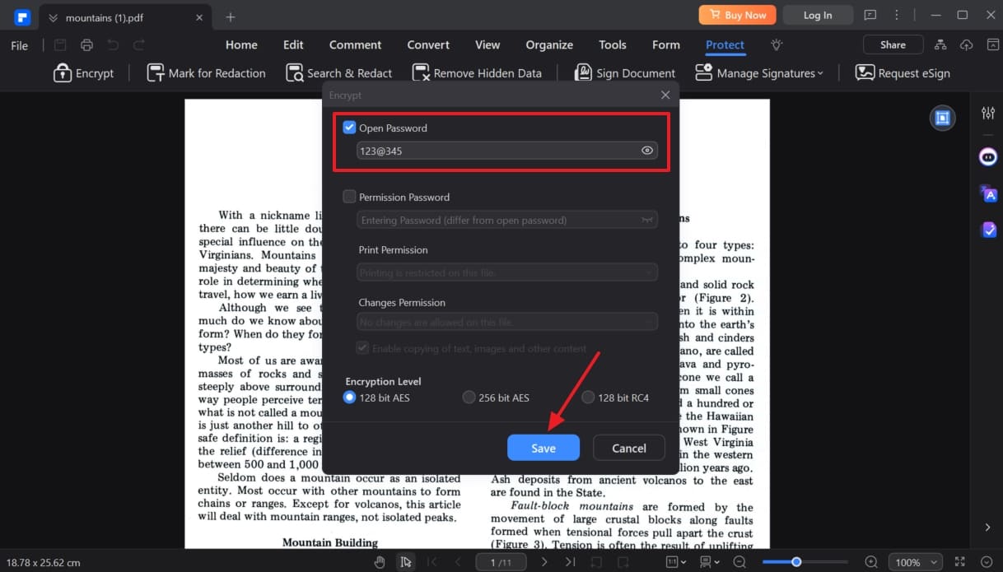Select Mark for Redaction tool

206,73
